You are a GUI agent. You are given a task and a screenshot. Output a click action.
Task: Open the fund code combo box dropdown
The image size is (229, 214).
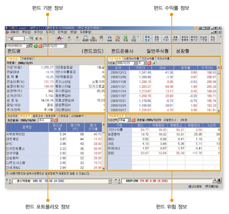[28, 46]
